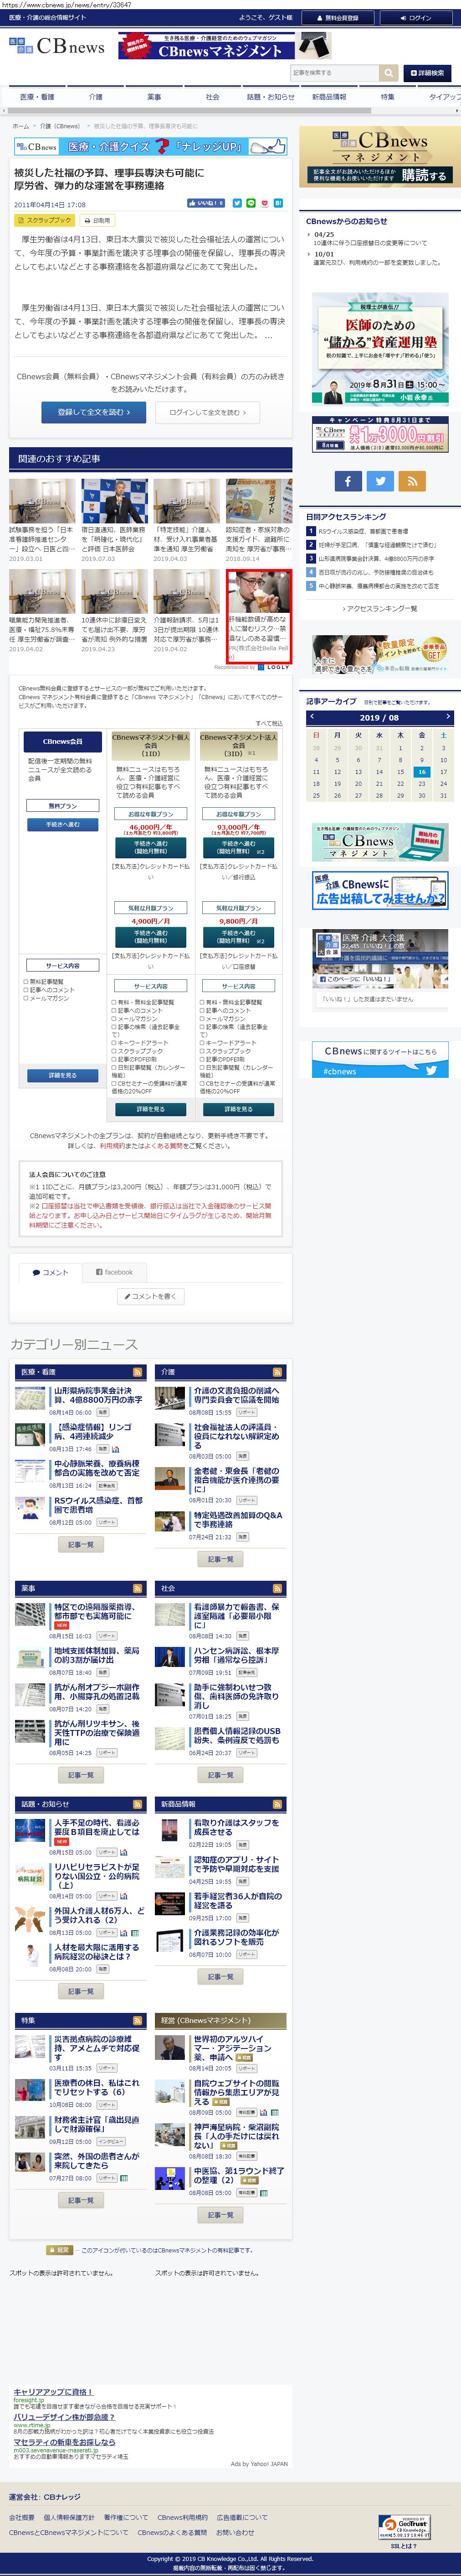Click the ログイン button in header
461x2576 pixels.
(416, 17)
